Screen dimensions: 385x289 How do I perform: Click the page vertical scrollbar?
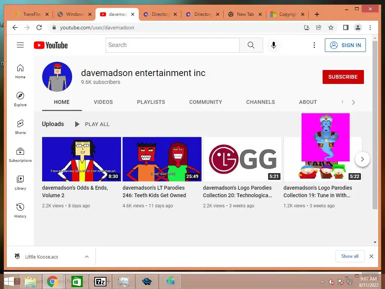(375, 125)
